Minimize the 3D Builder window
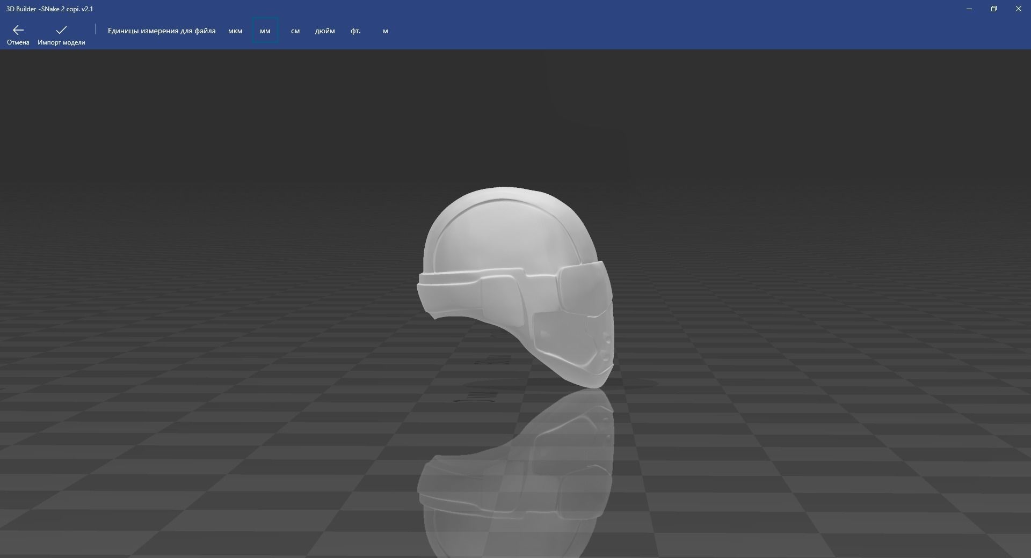The height and width of the screenshot is (558, 1031). 969,9
